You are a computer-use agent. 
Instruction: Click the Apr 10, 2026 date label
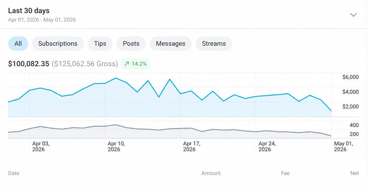click(116, 147)
